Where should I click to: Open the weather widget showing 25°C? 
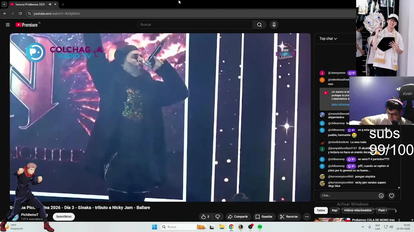point(13,227)
